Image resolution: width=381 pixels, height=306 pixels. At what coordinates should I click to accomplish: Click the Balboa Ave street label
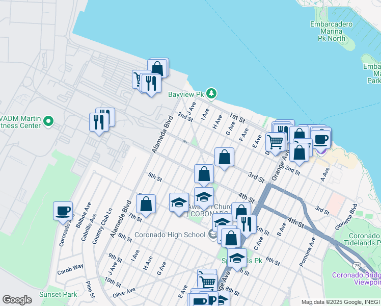point(84,215)
